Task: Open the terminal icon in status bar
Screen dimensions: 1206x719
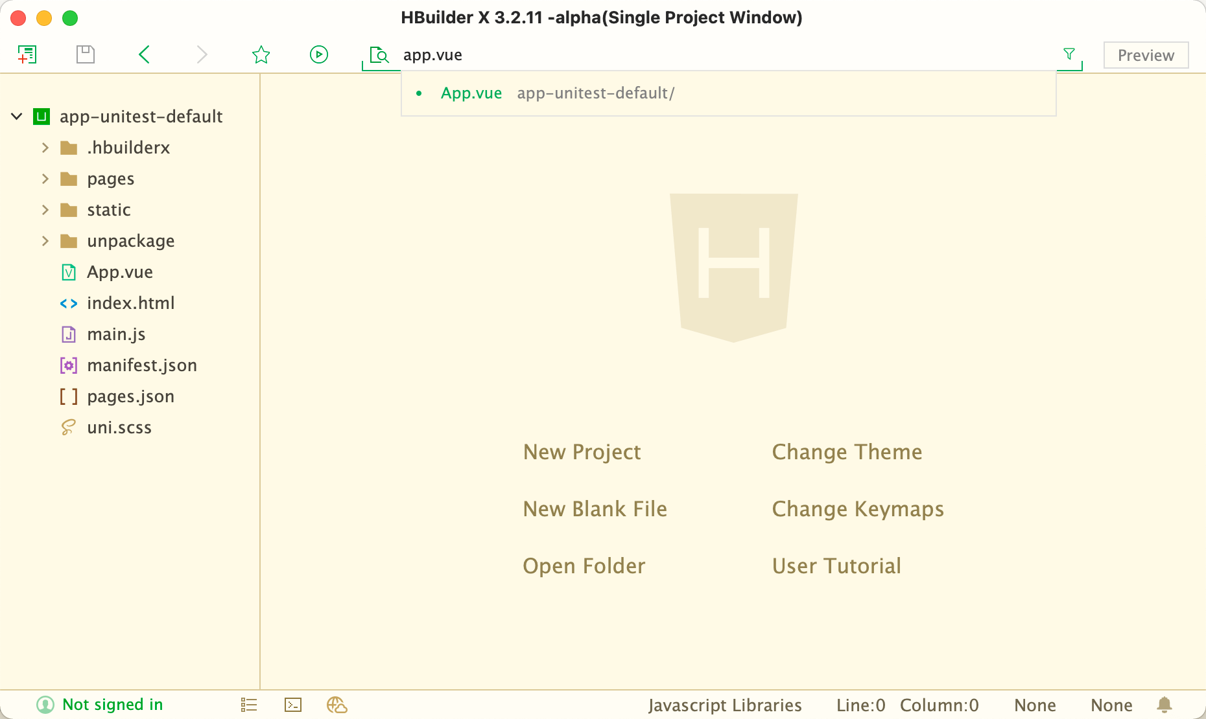Action: coord(293,705)
